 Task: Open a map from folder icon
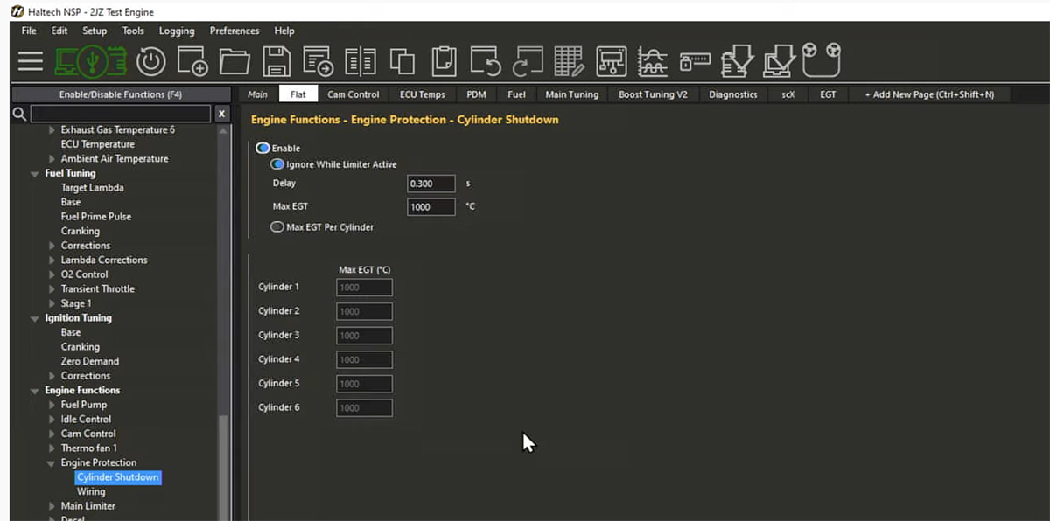tap(234, 61)
